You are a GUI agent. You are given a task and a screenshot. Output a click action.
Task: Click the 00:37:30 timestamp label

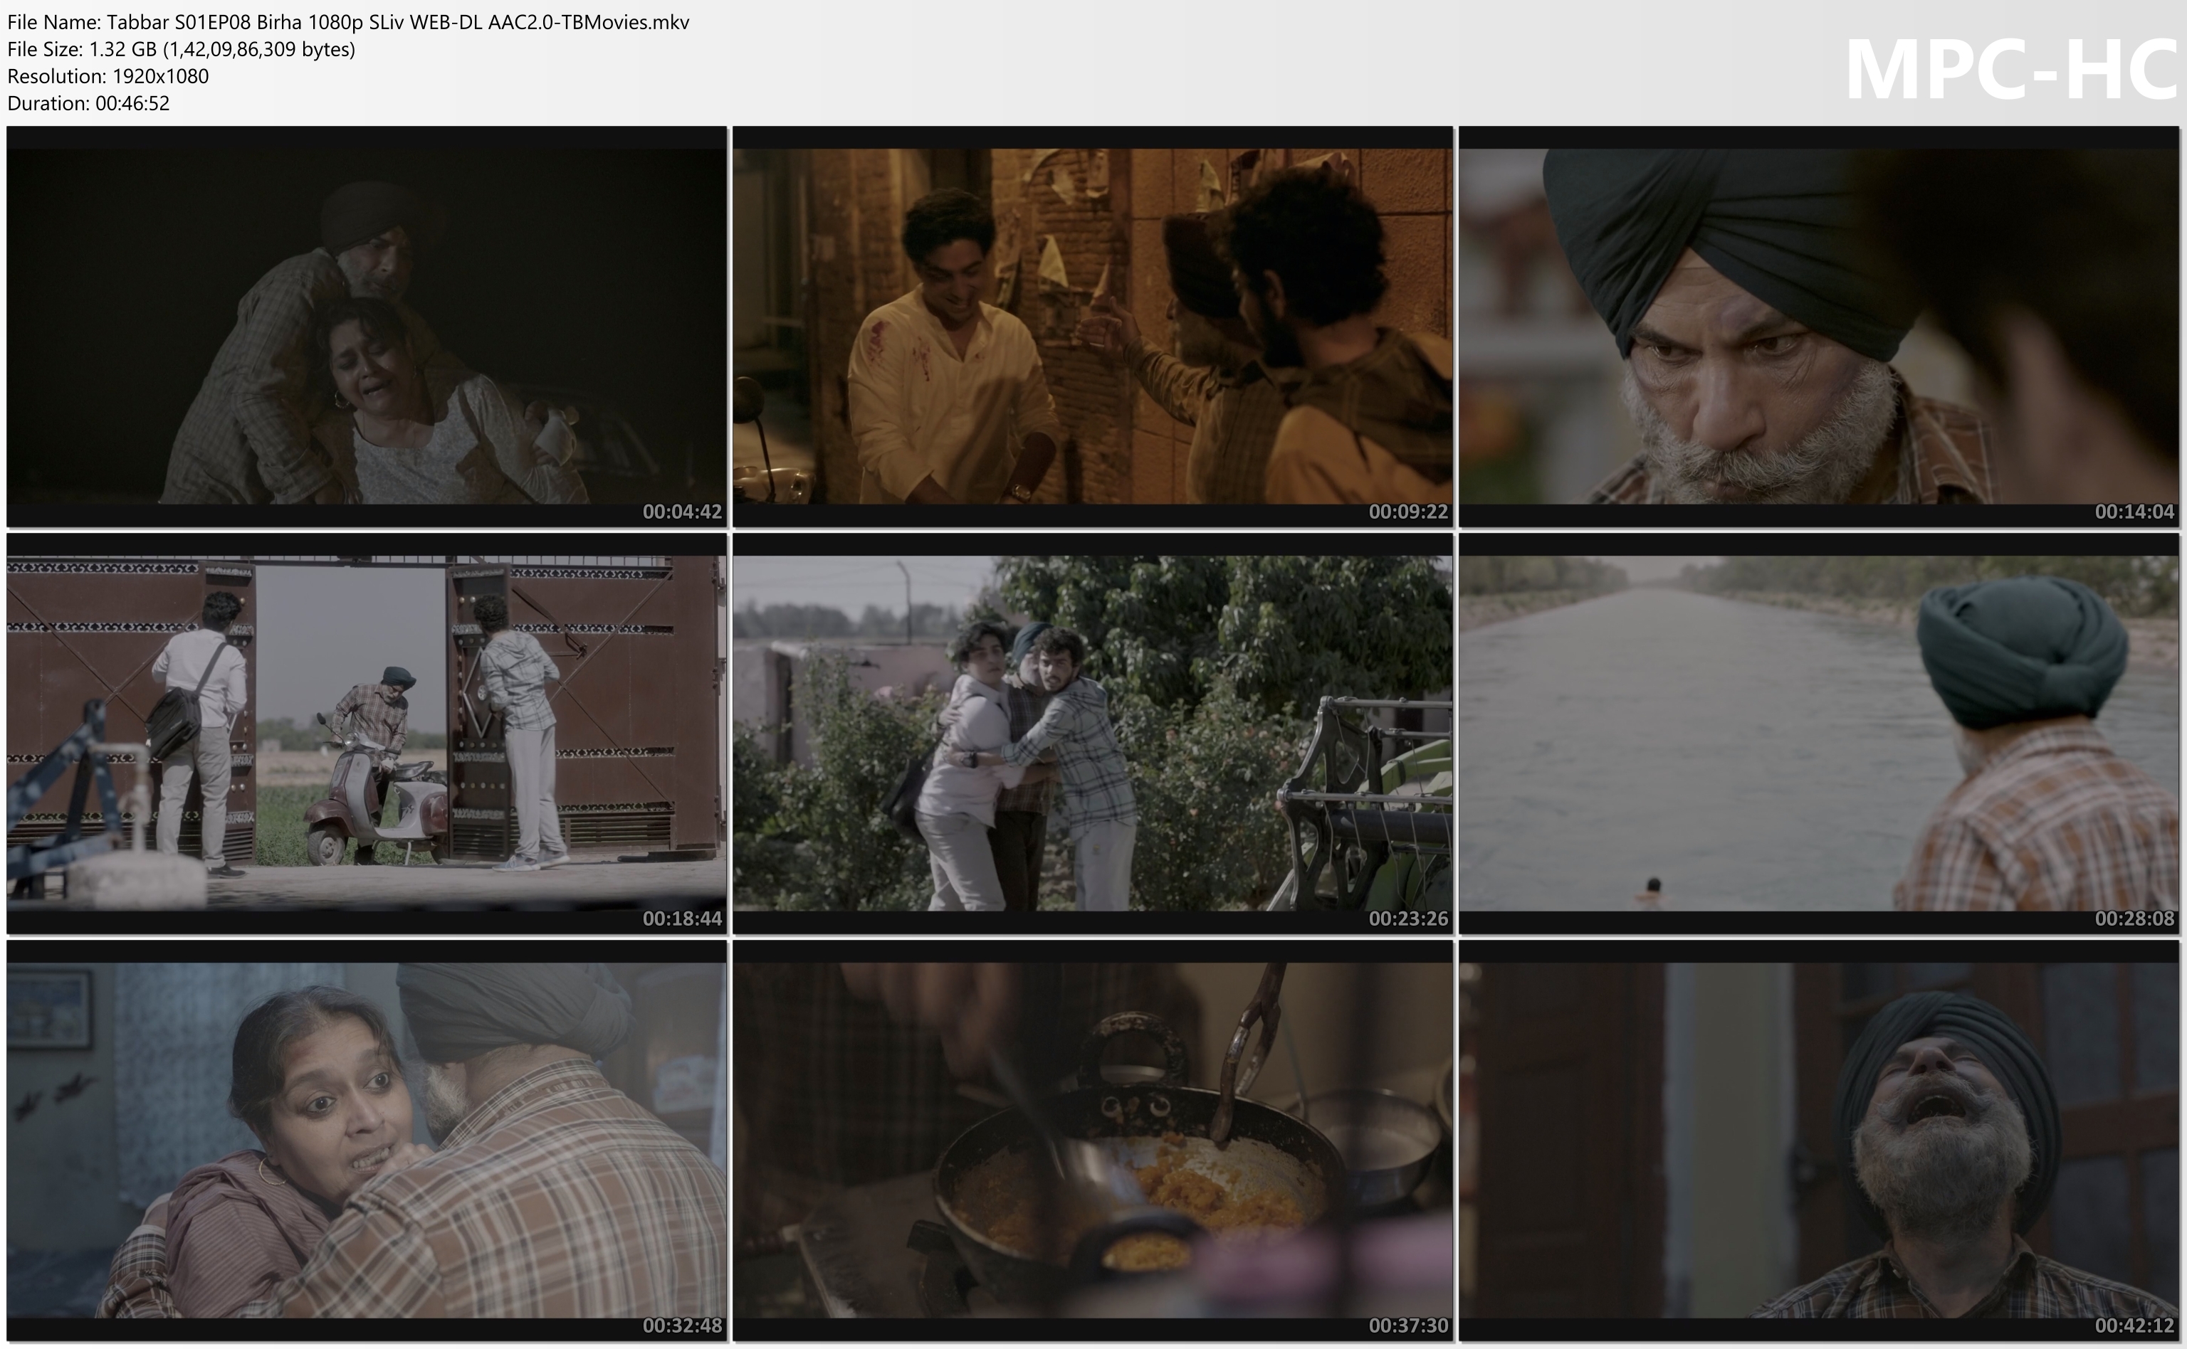click(x=1407, y=1326)
